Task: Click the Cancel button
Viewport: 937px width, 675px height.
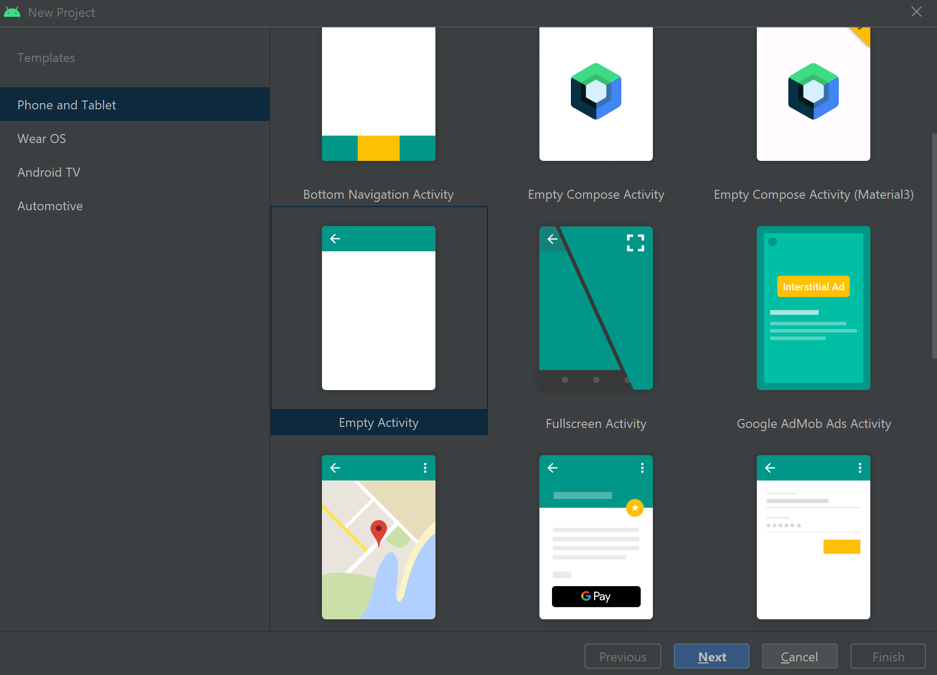Action: pyautogui.click(x=799, y=656)
